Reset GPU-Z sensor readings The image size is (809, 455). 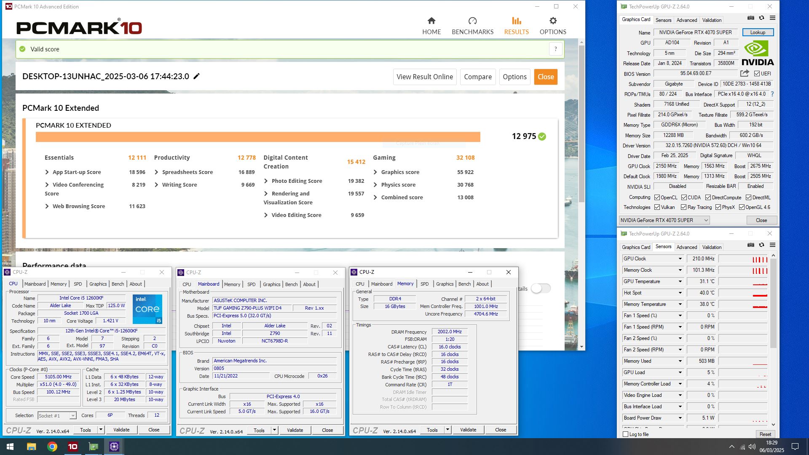click(x=765, y=434)
